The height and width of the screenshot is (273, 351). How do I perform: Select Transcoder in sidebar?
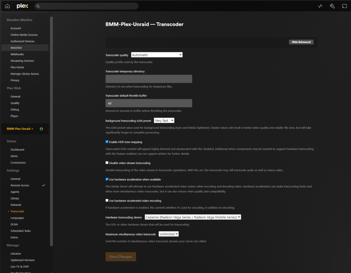pos(17,212)
